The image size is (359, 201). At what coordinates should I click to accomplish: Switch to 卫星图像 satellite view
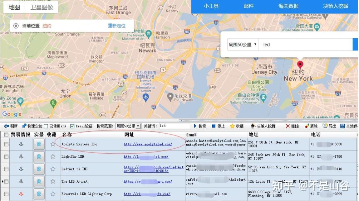click(x=42, y=7)
